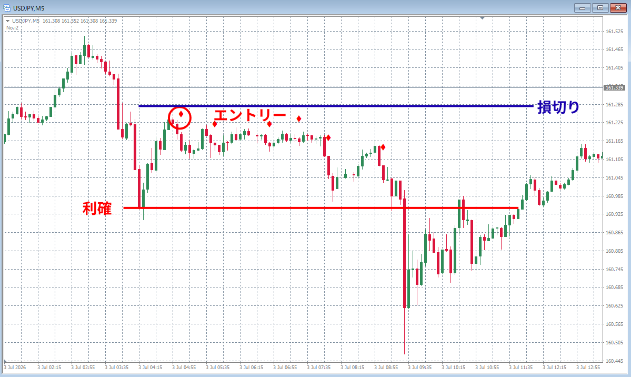Click the price axis label 161.105

(614, 159)
